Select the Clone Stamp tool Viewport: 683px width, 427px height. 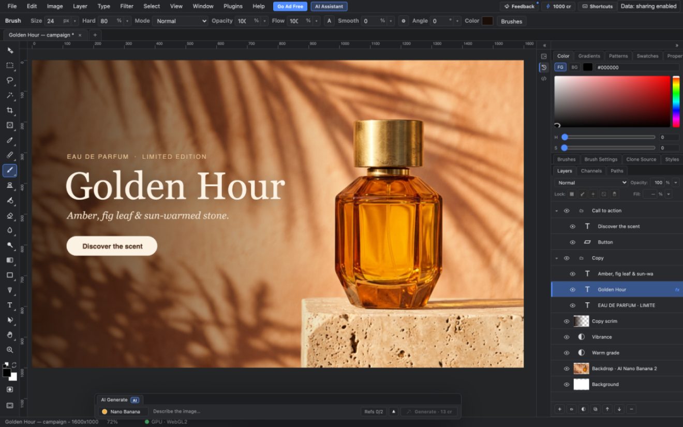coord(10,185)
